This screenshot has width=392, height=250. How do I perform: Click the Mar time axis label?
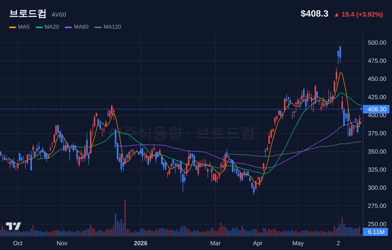(x=215, y=243)
